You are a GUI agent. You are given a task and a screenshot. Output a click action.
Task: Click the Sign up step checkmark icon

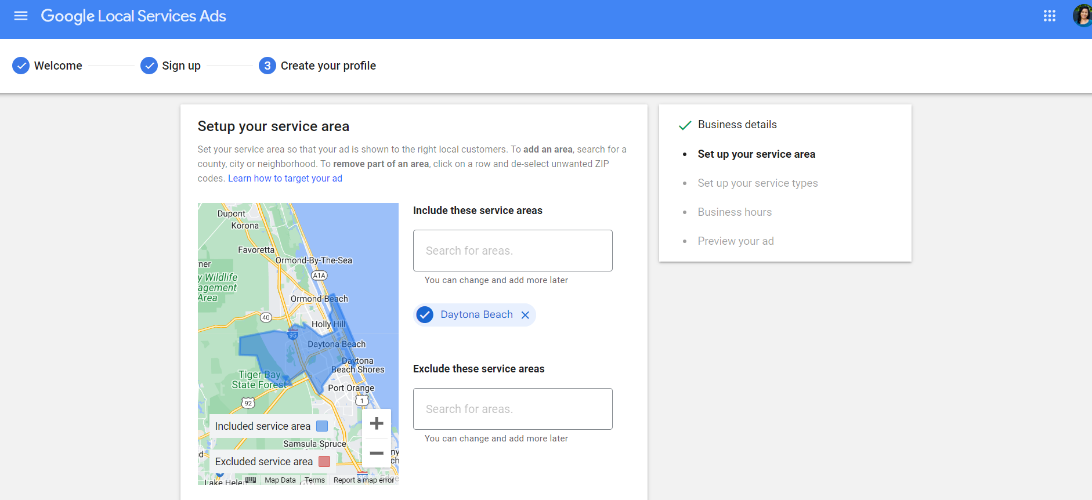(x=149, y=66)
